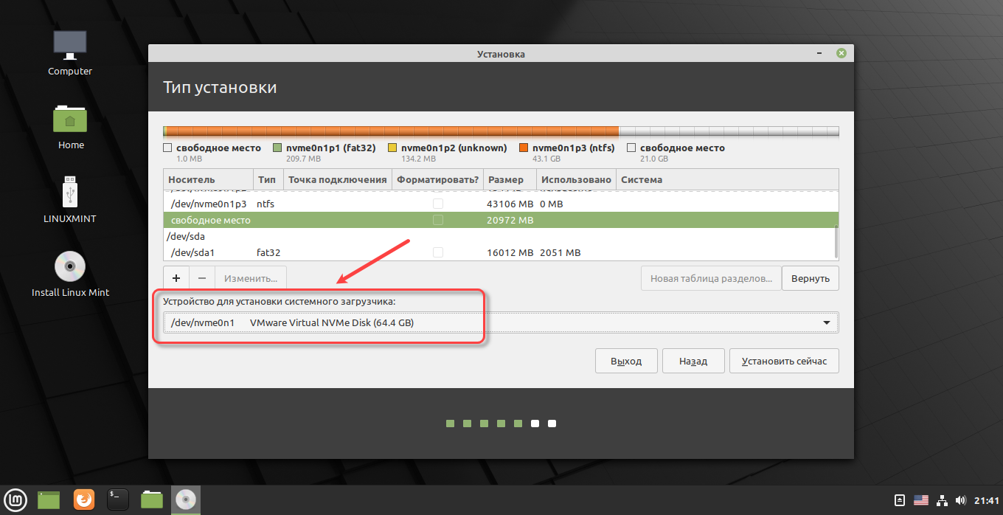Click the 43106 MB size cell
1003x515 pixels.
click(510, 204)
